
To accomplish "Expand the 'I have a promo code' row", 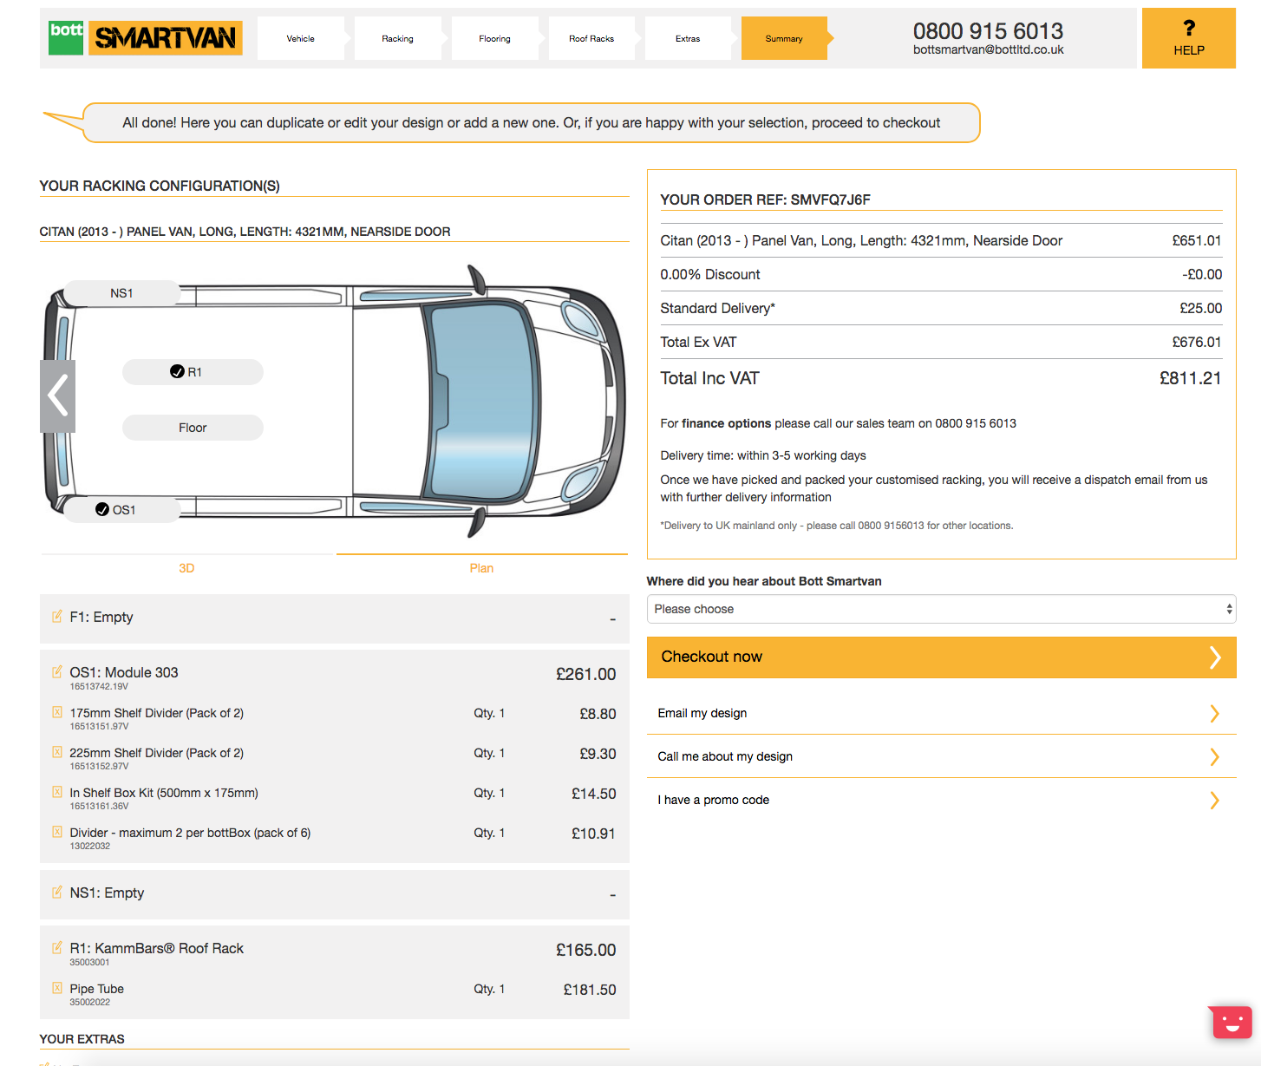I will (941, 800).
